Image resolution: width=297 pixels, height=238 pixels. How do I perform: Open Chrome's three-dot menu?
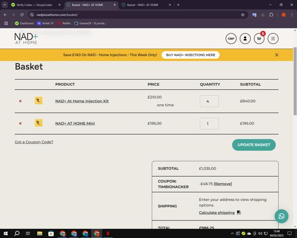[292, 14]
